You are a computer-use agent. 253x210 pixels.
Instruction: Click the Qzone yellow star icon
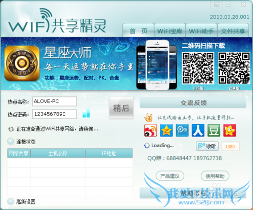[166, 130]
